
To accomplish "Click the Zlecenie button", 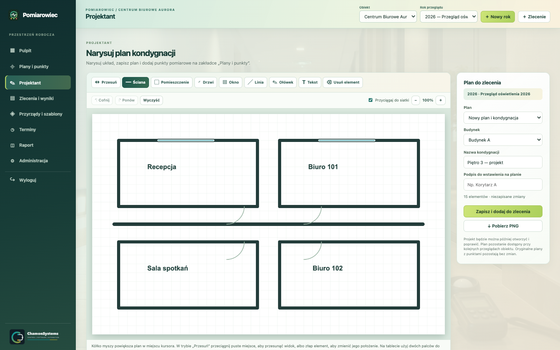I will pos(534,17).
